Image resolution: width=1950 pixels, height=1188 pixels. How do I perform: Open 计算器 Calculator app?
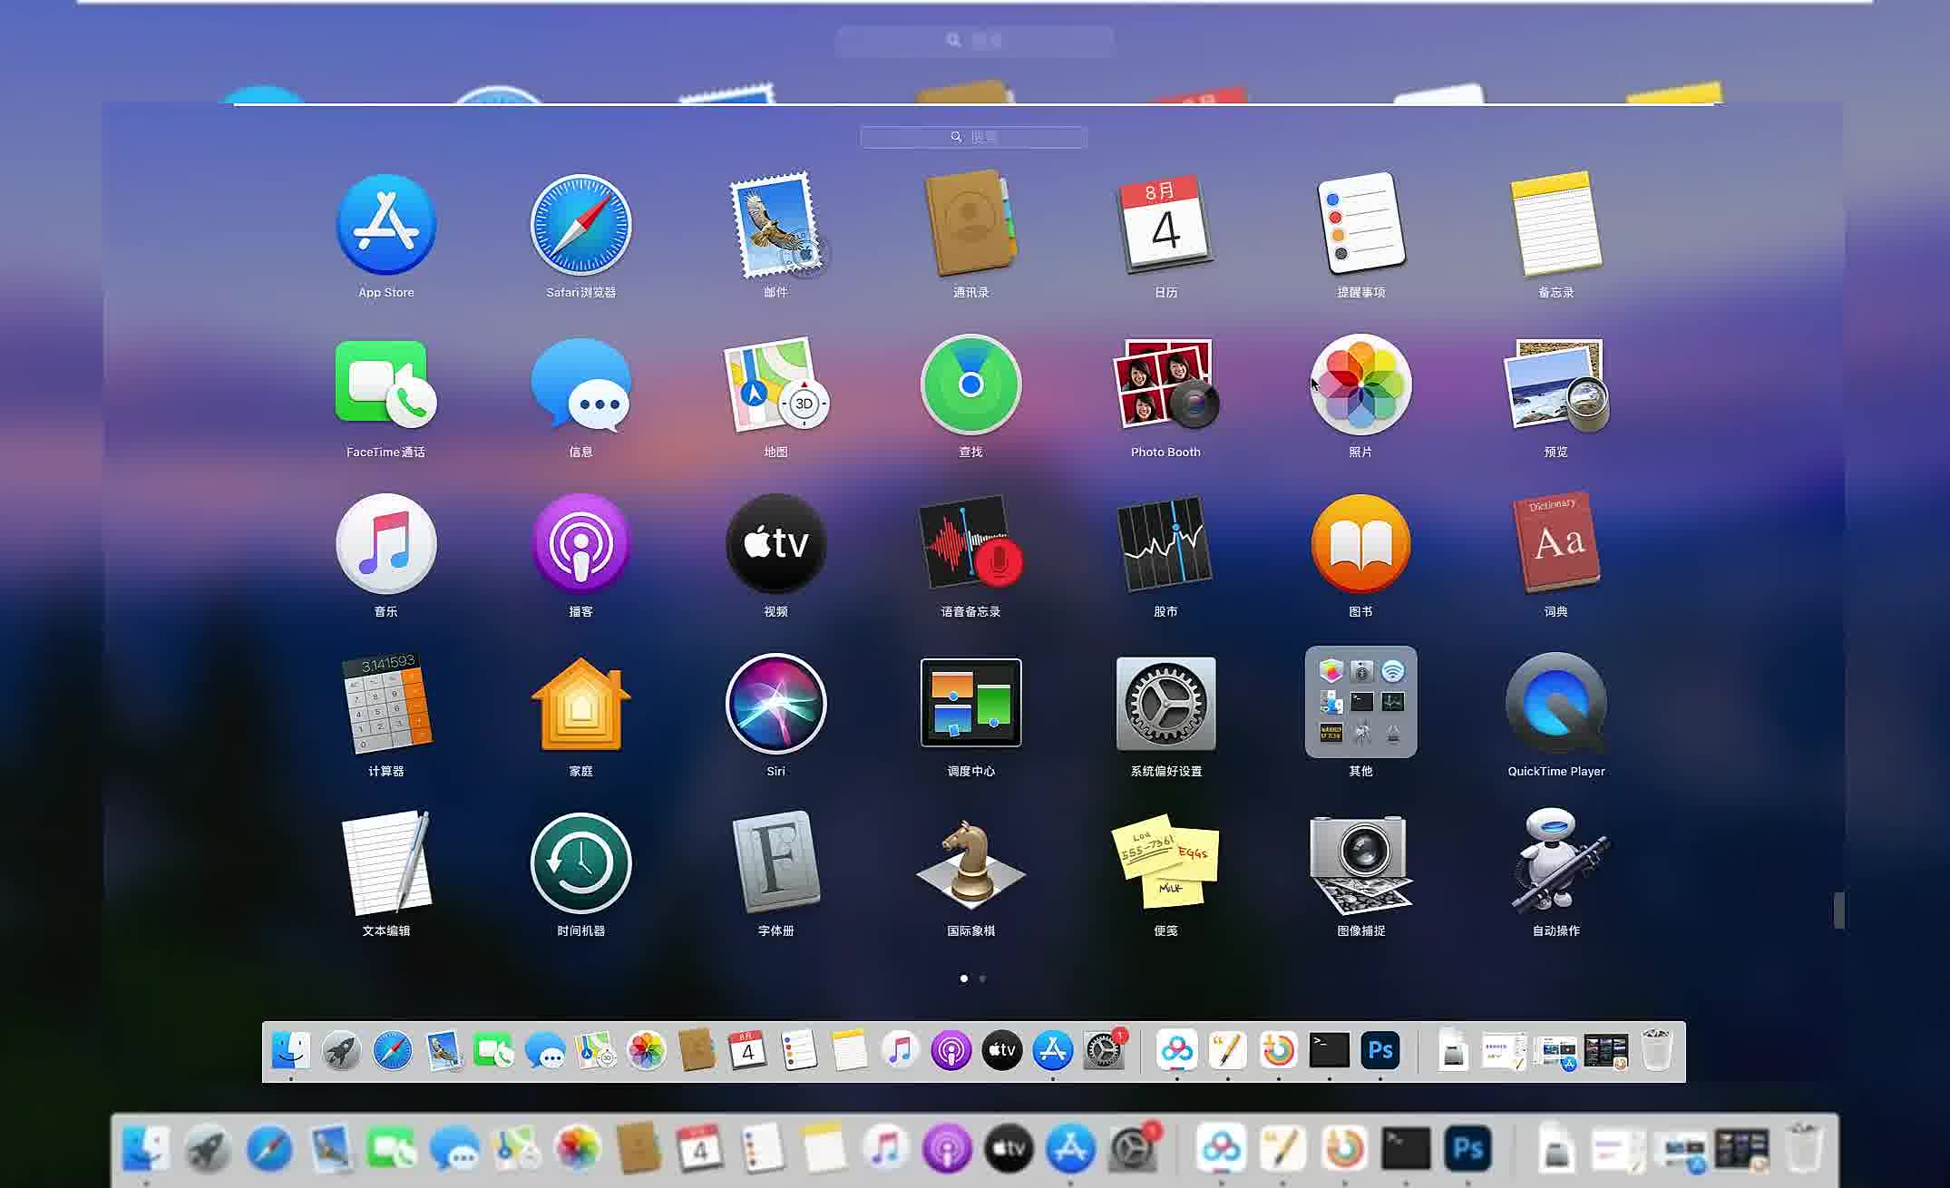click(386, 704)
